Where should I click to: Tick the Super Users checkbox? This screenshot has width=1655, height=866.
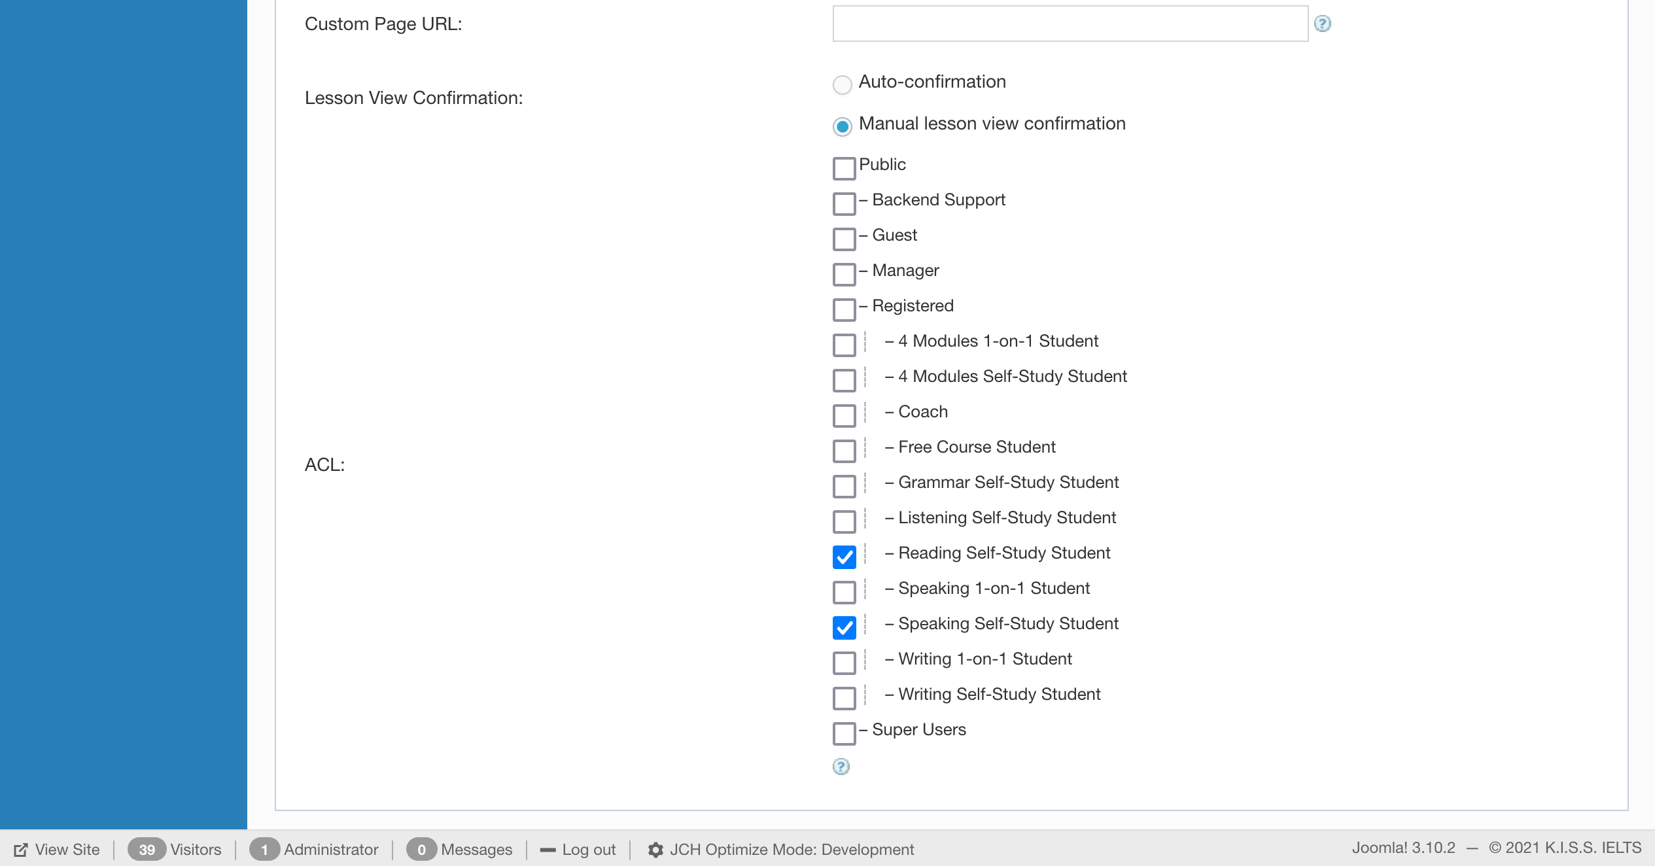point(844,733)
